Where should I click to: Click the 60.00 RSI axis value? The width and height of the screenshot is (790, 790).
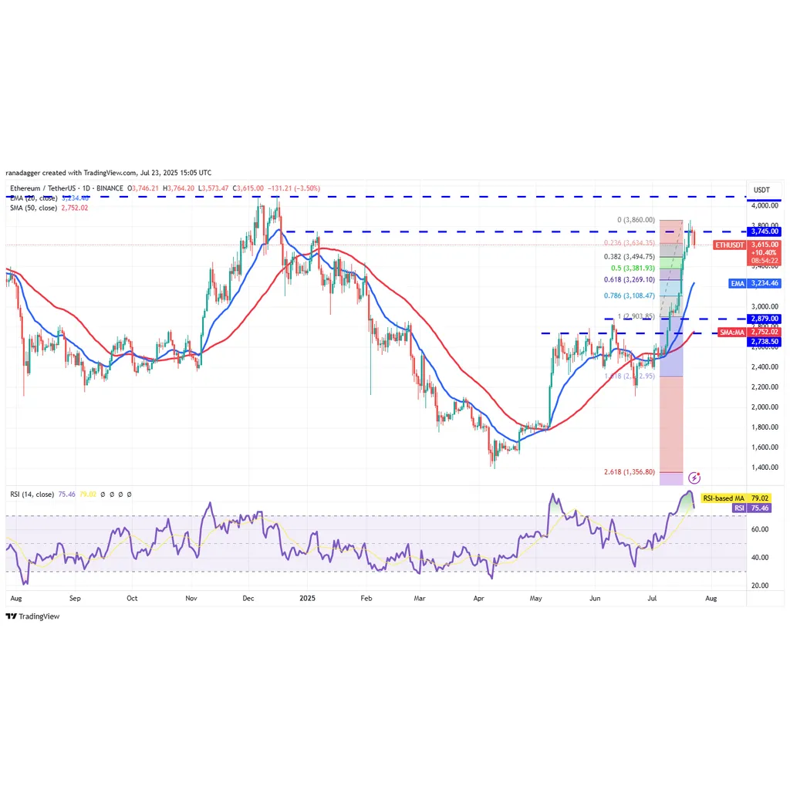click(760, 529)
